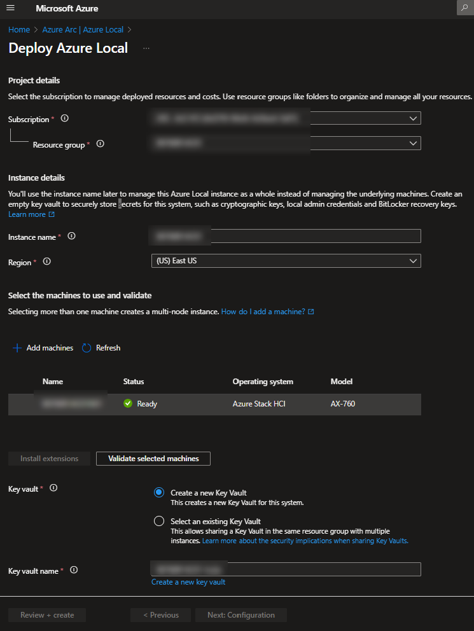The image size is (474, 631).
Task: Click Add machines button
Action: 43,348
